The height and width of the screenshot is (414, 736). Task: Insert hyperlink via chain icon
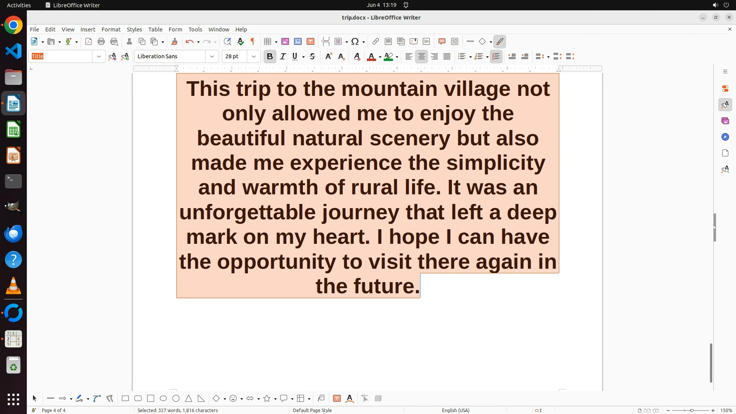point(376,42)
